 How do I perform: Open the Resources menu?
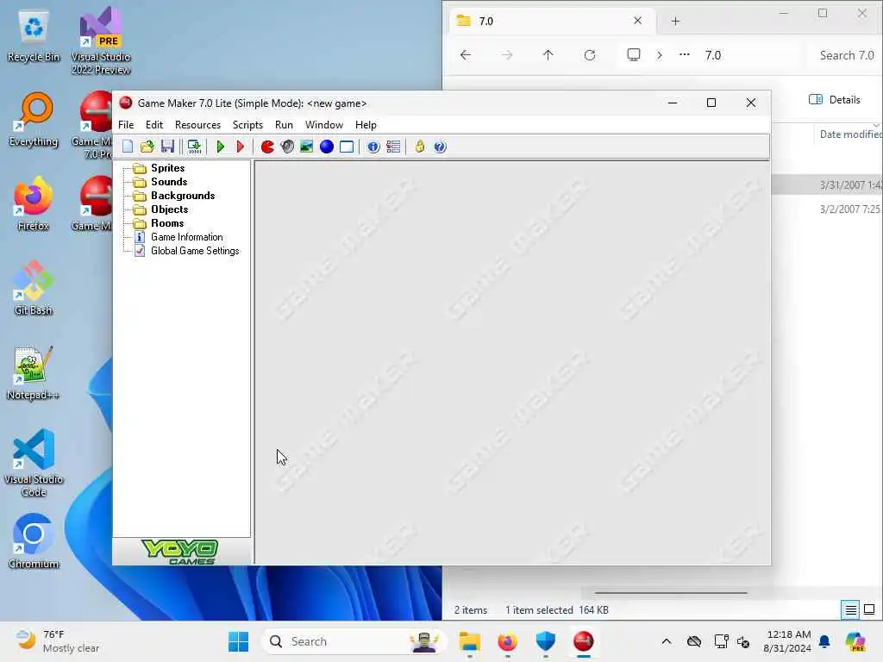(x=197, y=125)
